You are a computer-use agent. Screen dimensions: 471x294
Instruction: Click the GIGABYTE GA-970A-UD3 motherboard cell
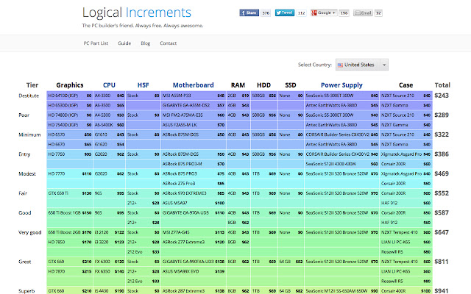(x=194, y=212)
